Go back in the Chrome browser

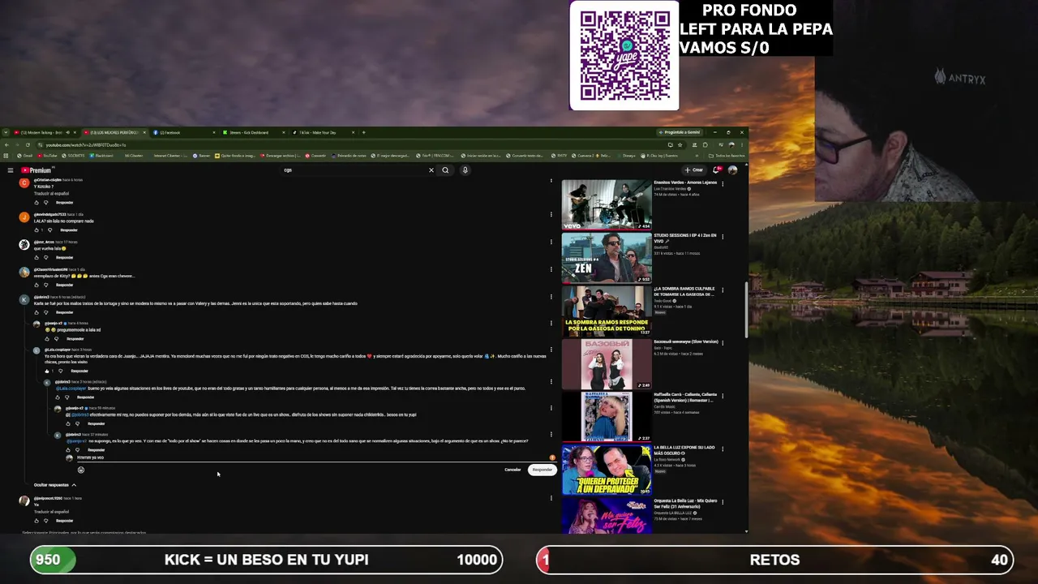point(6,144)
